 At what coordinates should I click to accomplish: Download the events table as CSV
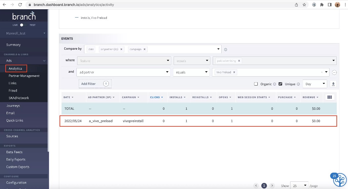pos(333,84)
